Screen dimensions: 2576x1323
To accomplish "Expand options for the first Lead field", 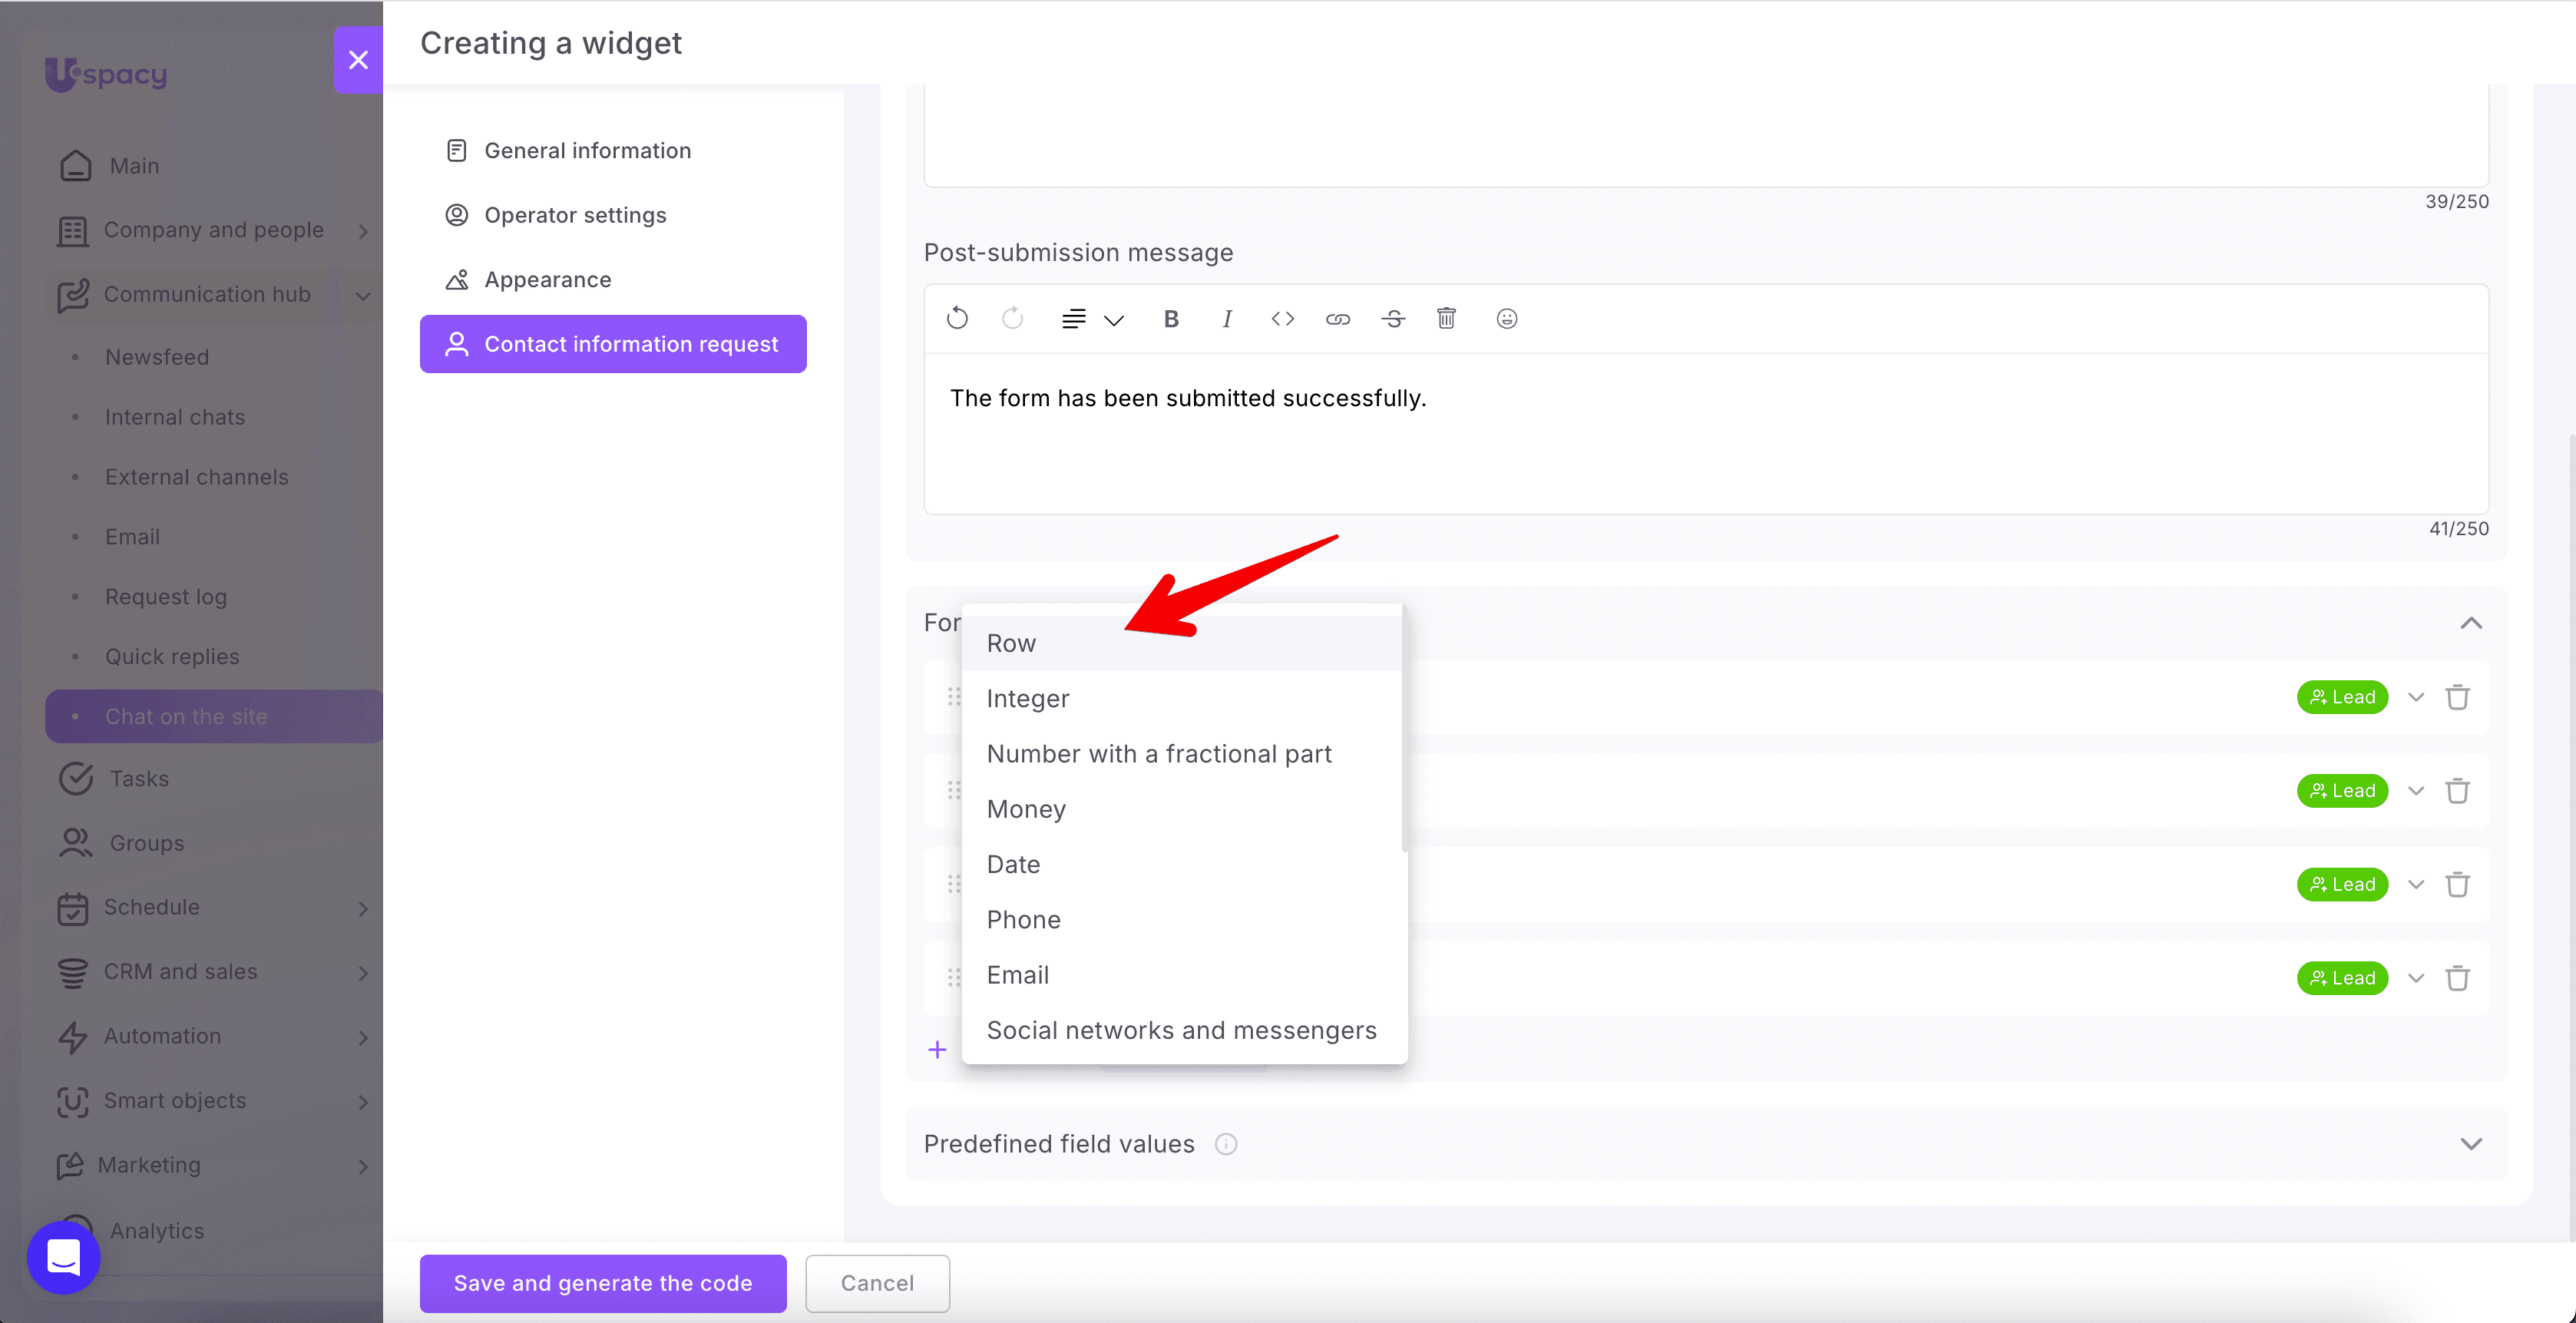I will (2416, 697).
